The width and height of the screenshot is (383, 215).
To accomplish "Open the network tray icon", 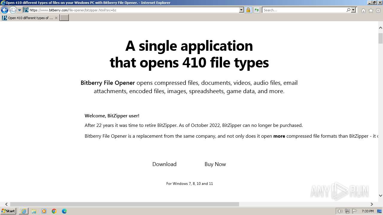I will [347, 211].
